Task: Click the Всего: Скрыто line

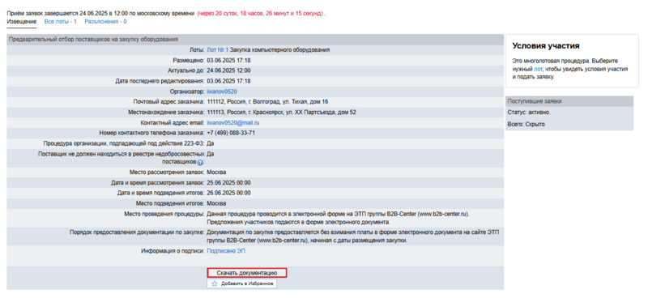Action: [526, 124]
